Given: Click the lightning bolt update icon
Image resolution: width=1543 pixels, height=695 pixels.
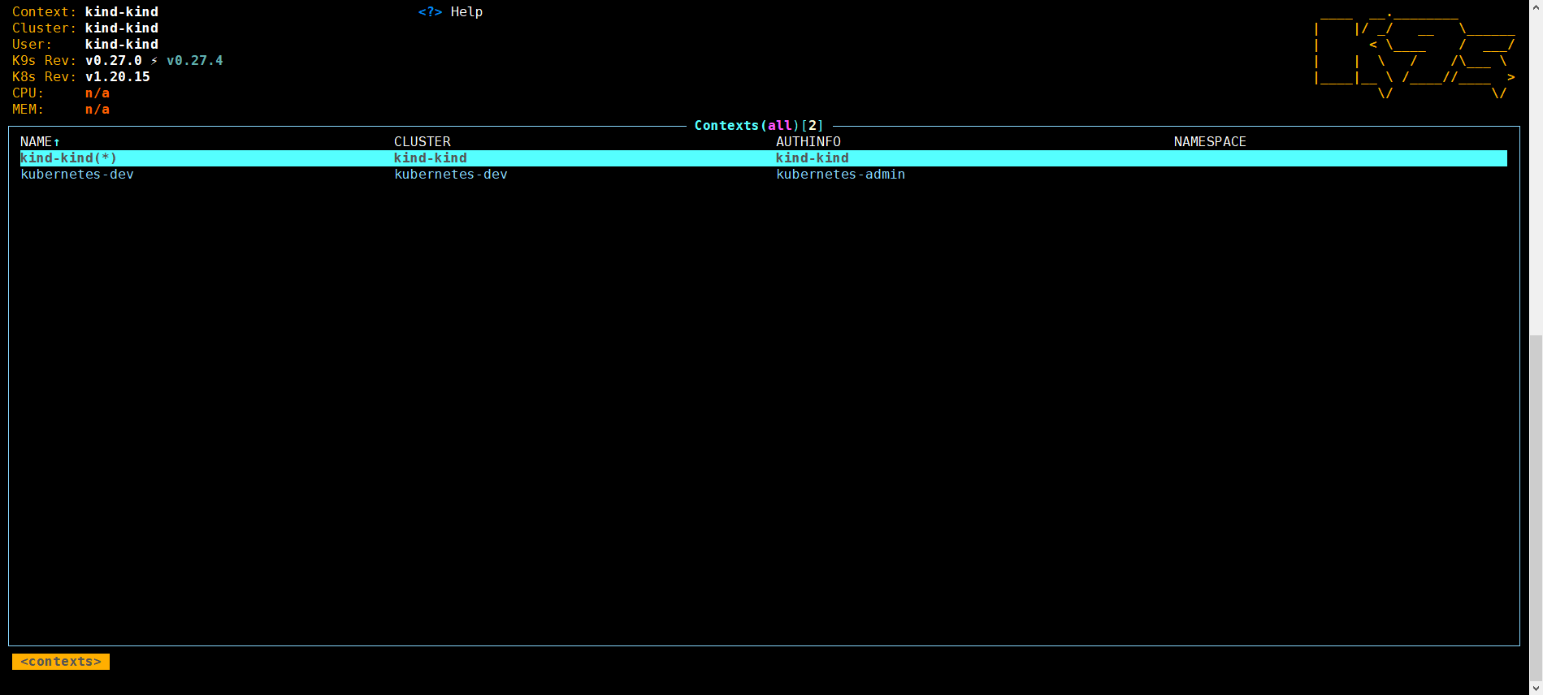Looking at the screenshot, I should [154, 61].
